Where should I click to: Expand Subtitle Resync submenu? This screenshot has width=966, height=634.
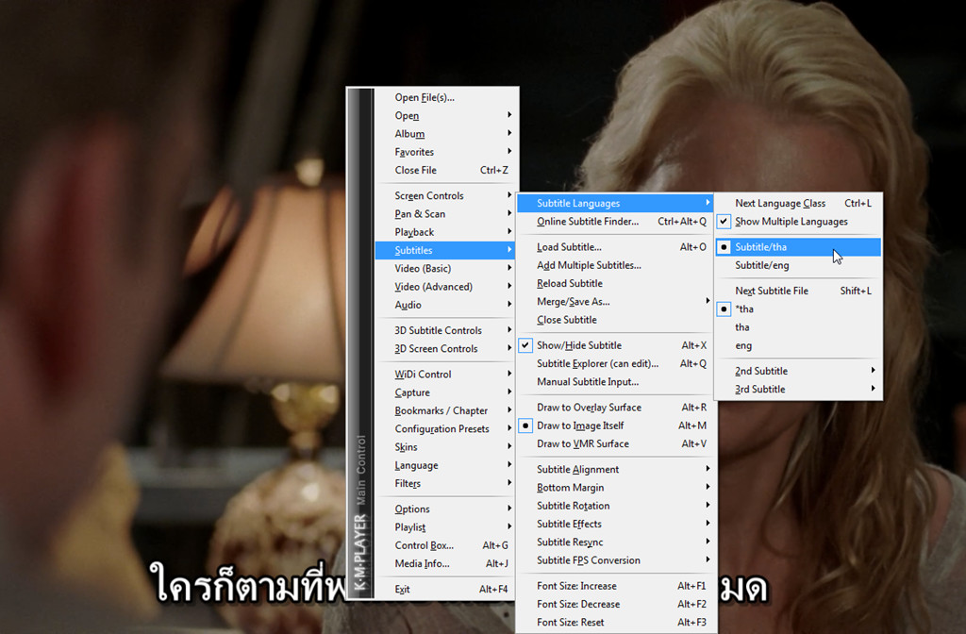[614, 542]
